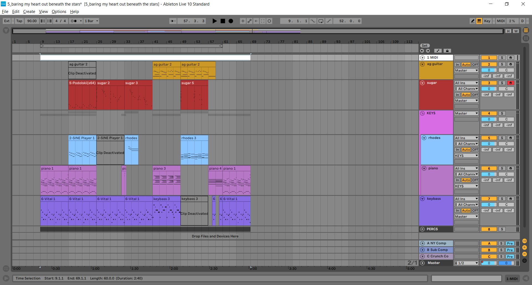Adjust the Master volume slider

pos(489,263)
